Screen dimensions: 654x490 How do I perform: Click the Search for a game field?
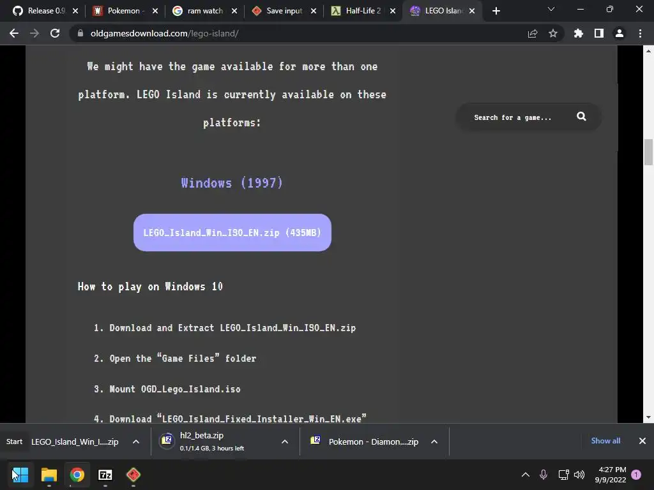pos(513,117)
